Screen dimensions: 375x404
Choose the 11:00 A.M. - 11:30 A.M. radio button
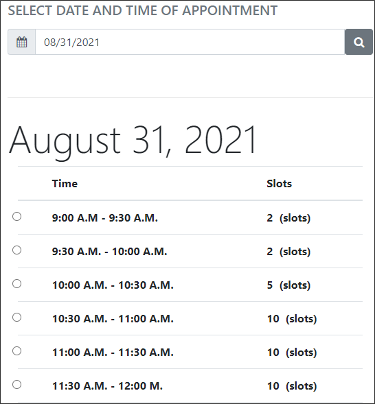click(16, 351)
